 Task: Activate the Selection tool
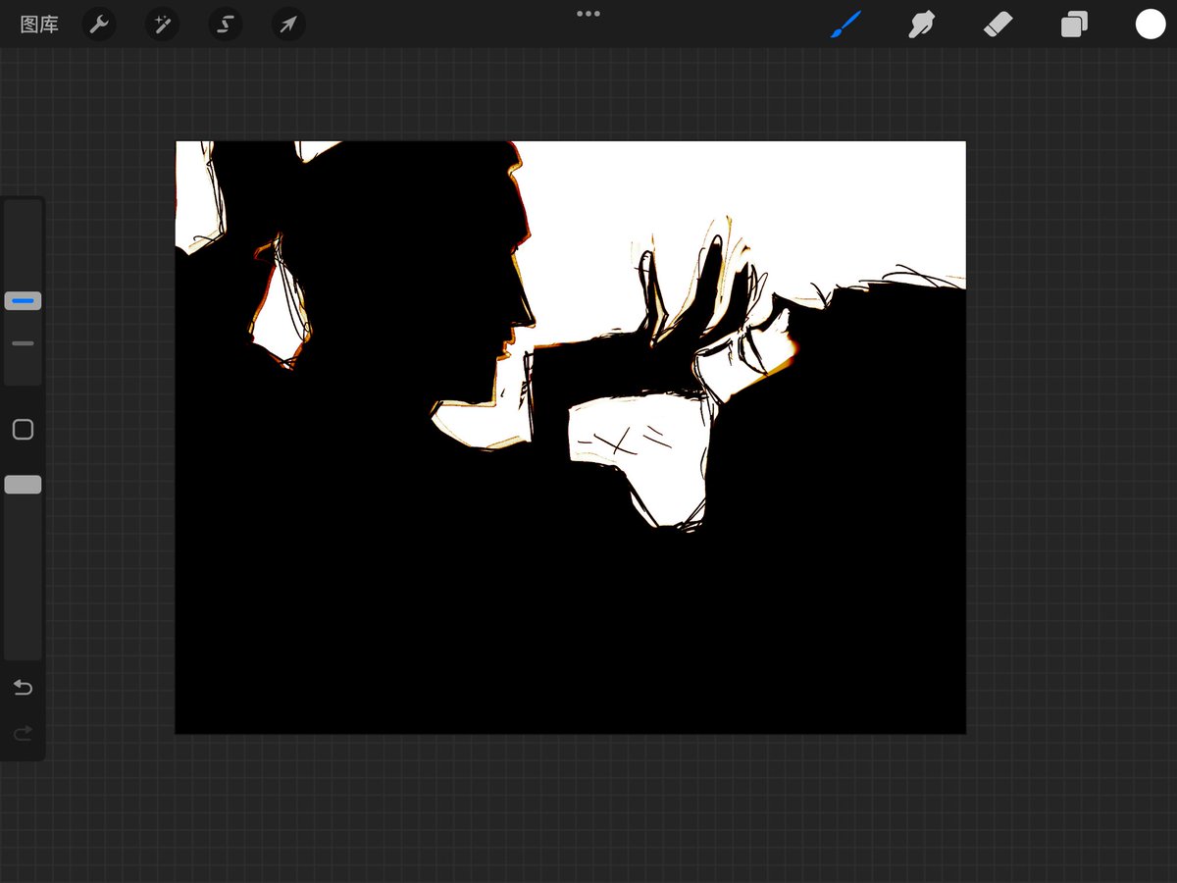coord(225,25)
